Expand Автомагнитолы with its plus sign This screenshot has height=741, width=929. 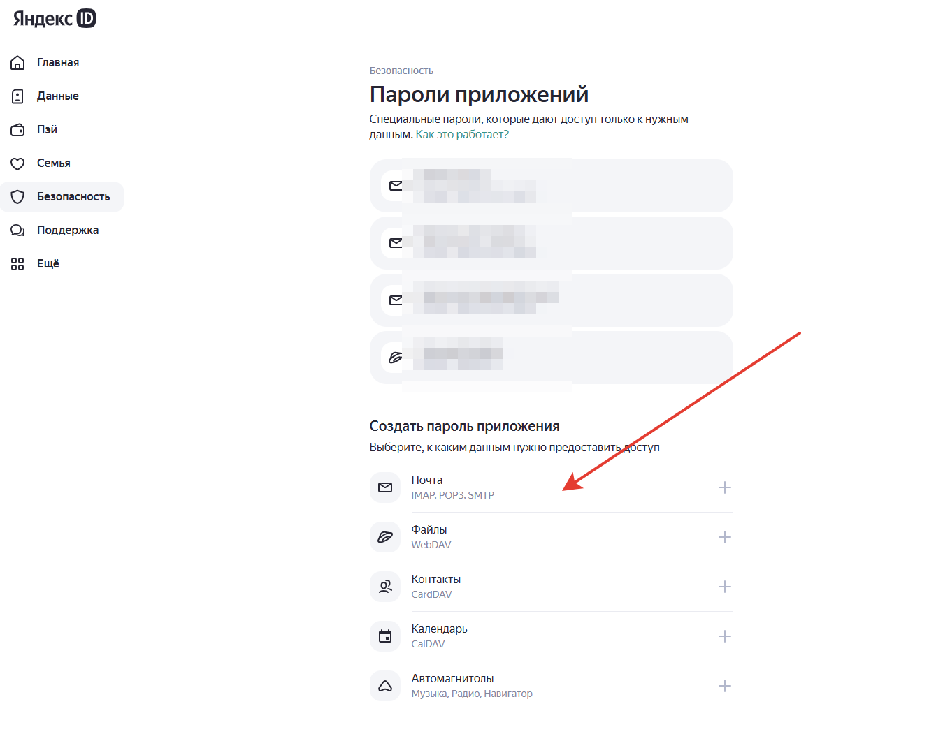[x=725, y=686]
